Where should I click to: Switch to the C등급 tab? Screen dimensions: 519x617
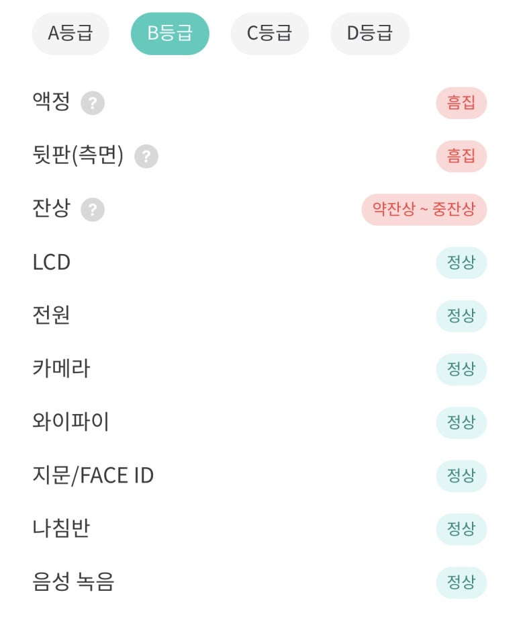tap(270, 34)
